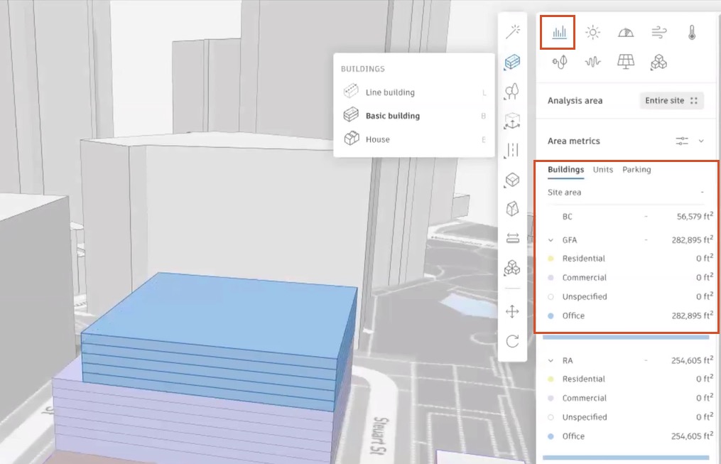Click the Area metrics heading

[x=573, y=141]
